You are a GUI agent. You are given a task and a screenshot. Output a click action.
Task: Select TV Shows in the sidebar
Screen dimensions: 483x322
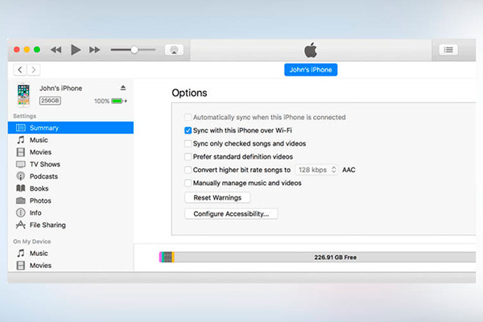tap(71, 164)
